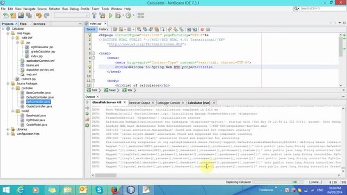347x195 pixels.
Task: Open the File menu
Action: point(3,9)
